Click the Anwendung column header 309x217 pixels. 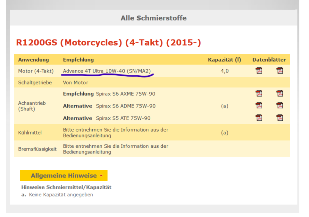34,60
